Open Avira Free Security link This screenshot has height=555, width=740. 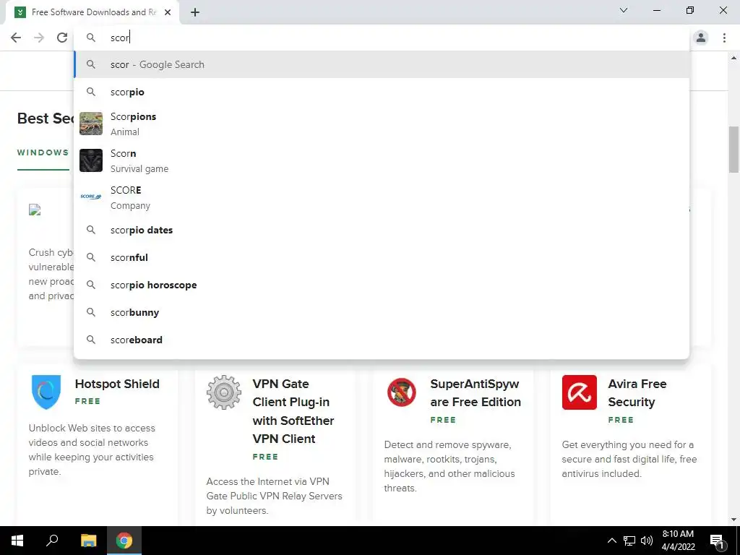(x=637, y=392)
